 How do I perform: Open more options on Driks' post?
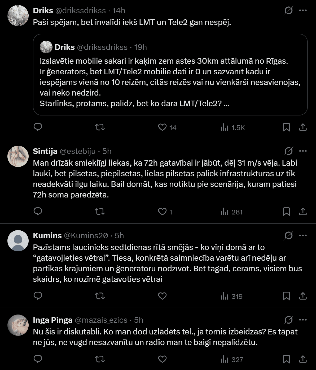point(303,11)
